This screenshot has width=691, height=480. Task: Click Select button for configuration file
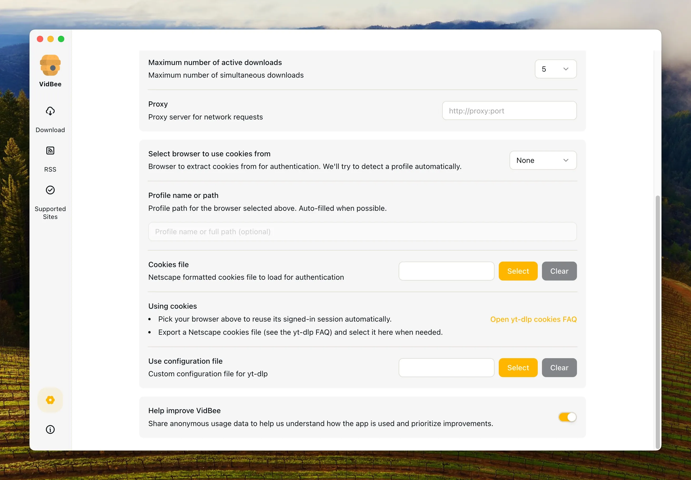coord(518,368)
